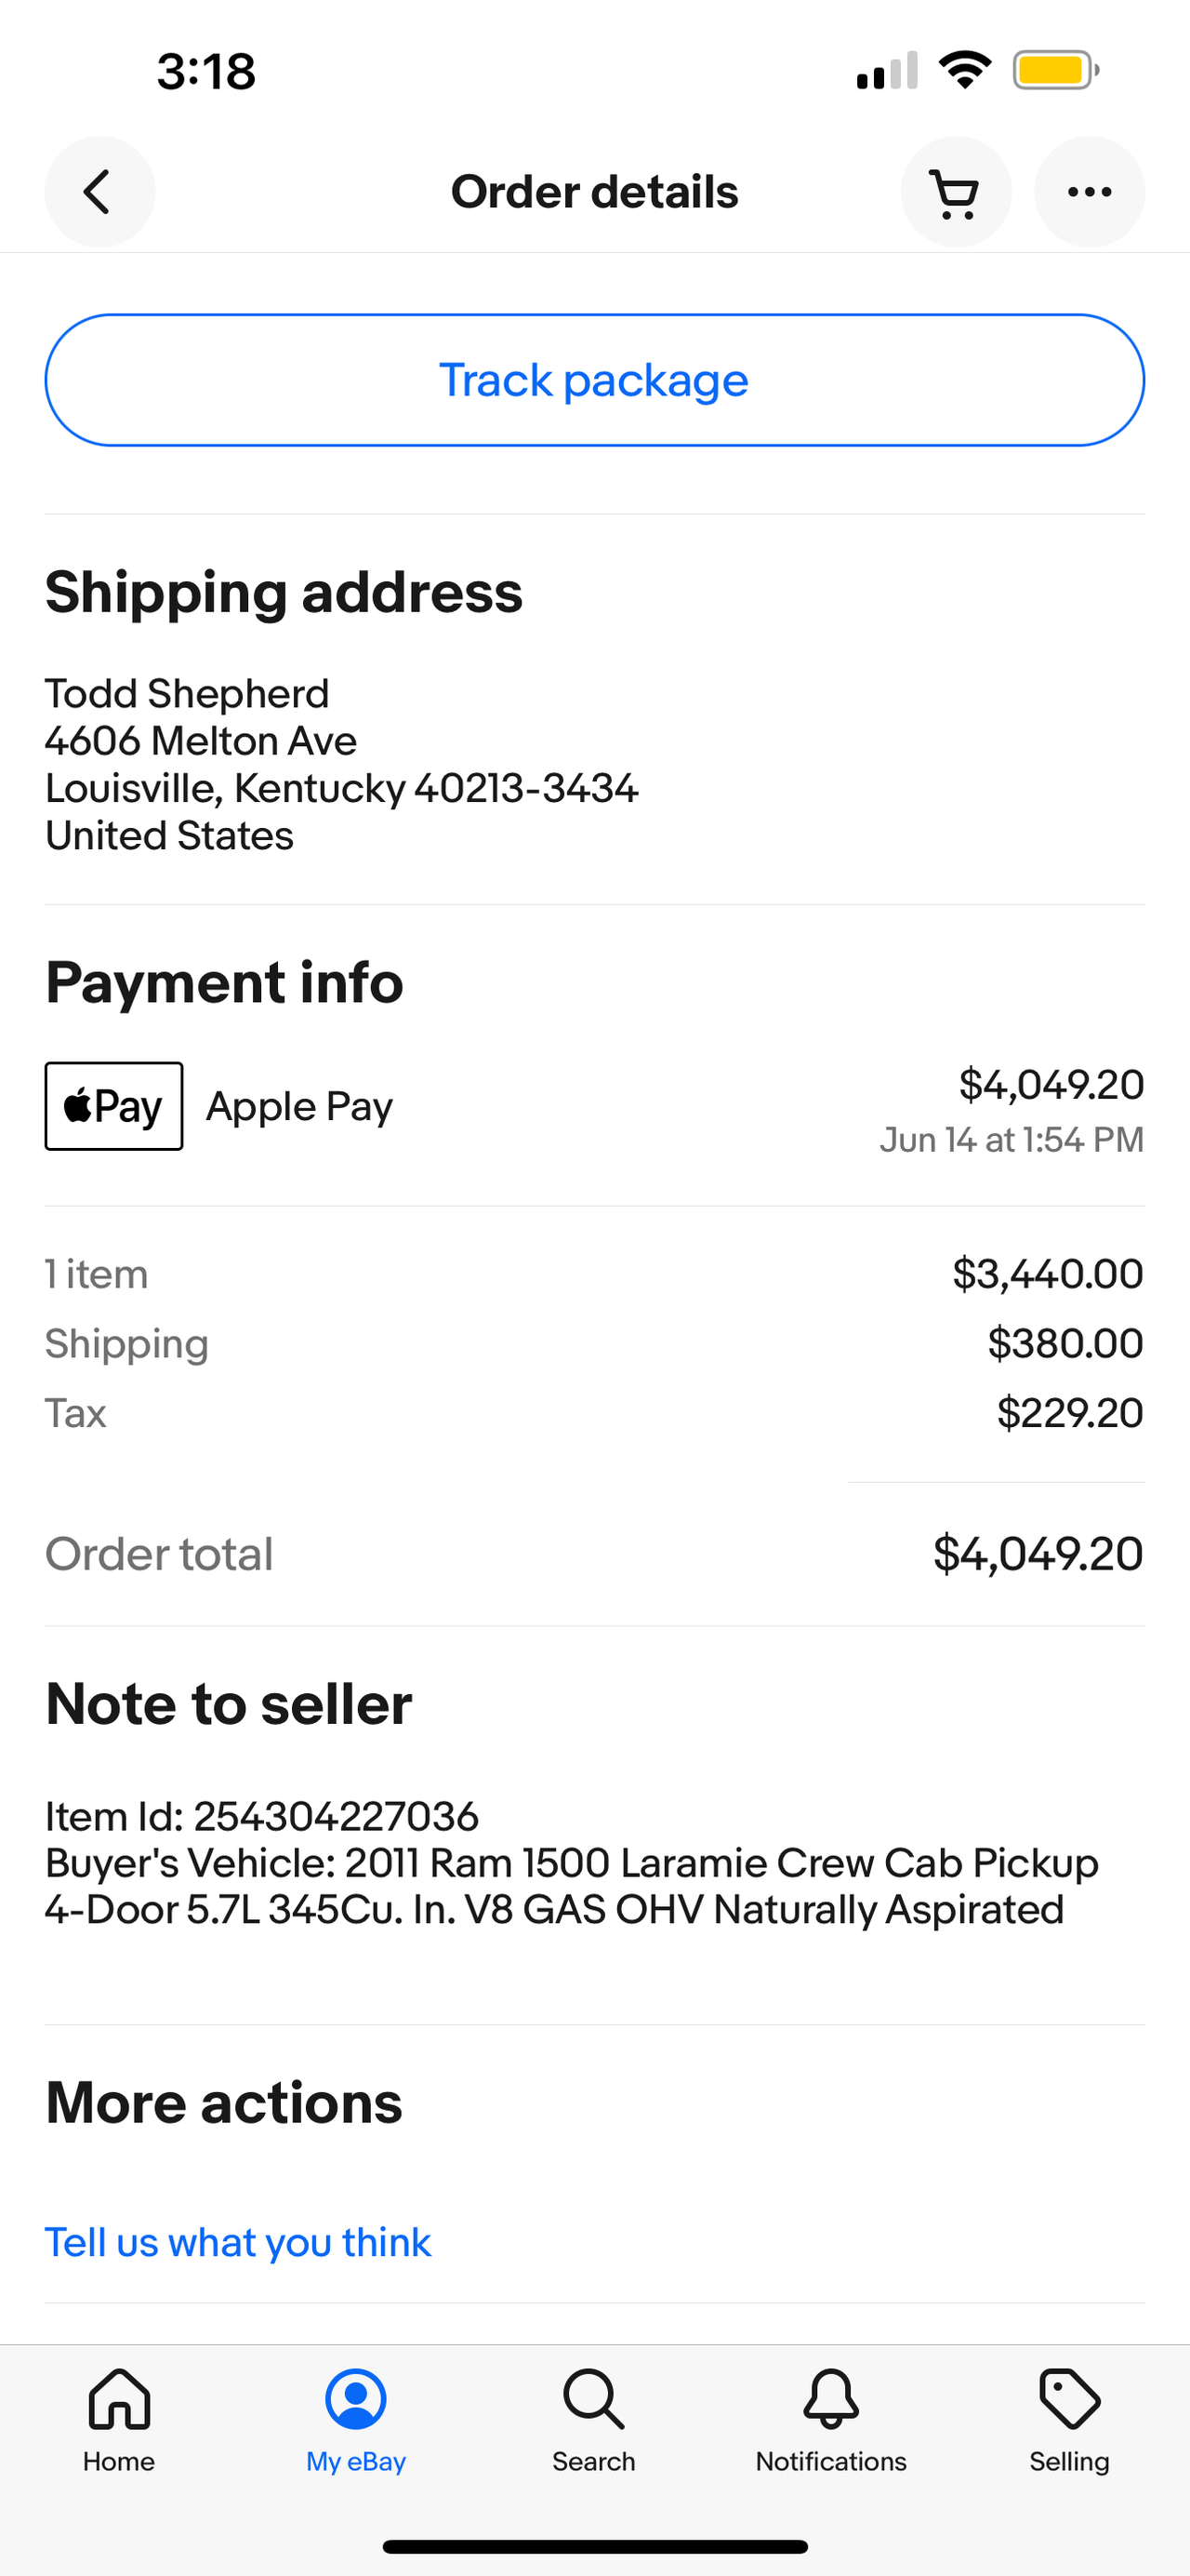1190x2576 pixels.
Task: Tap the Buyer's Vehicle note text
Action: point(572,1886)
